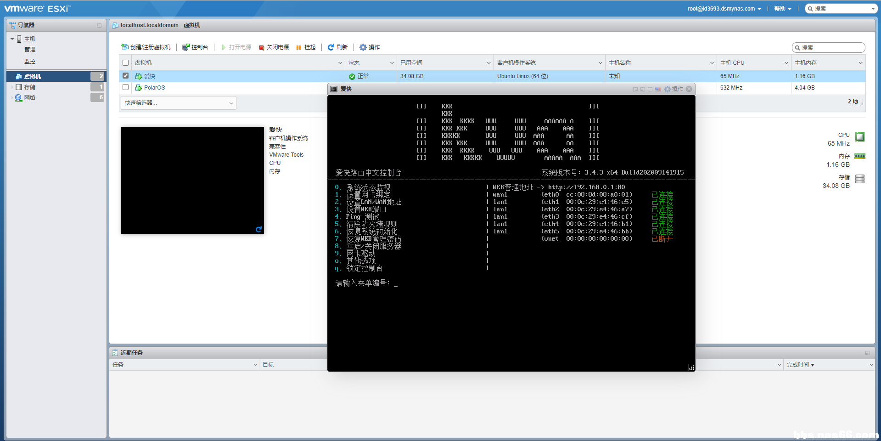Screen dimensions: 881x441
Task: Sort by the 任务 column in recent tasks
Action: point(185,365)
